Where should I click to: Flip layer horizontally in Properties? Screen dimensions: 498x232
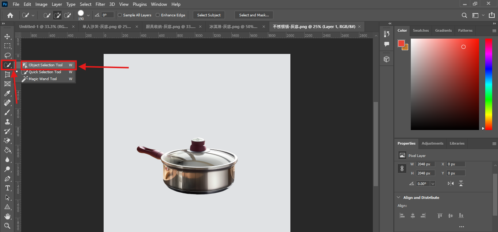click(x=451, y=184)
